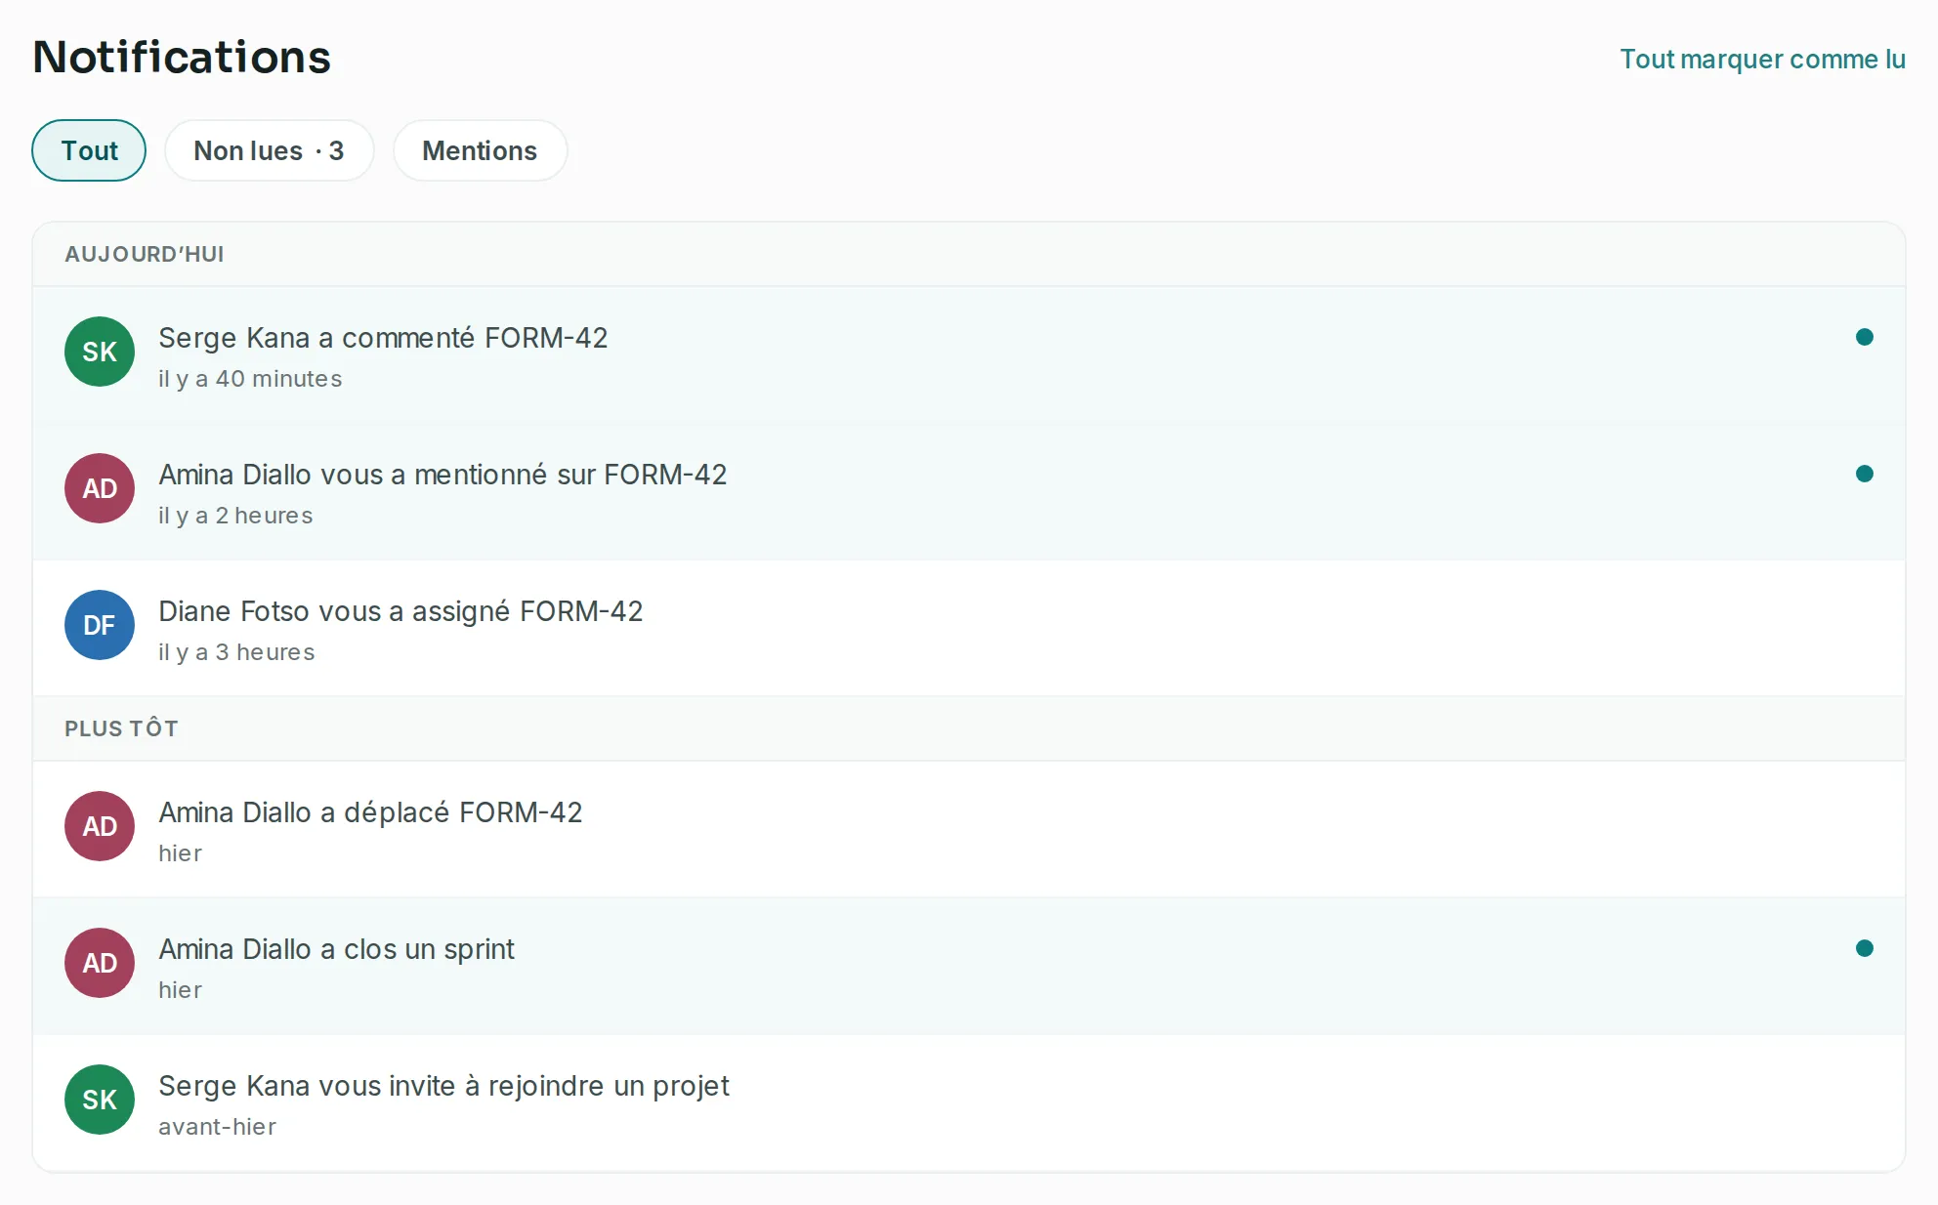
Task: Click the Tout marquer comme lu link
Action: 1762,59
